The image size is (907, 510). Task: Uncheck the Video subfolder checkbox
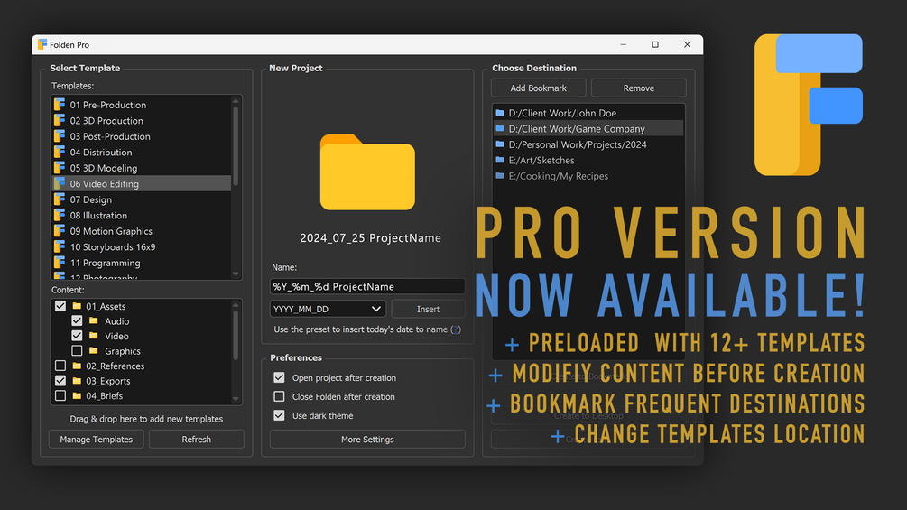click(77, 336)
